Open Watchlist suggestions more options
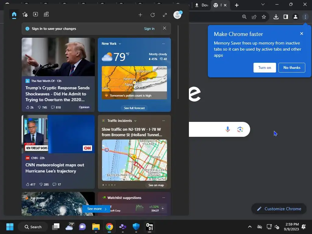Screen dimensions: 312x234 click(164, 197)
